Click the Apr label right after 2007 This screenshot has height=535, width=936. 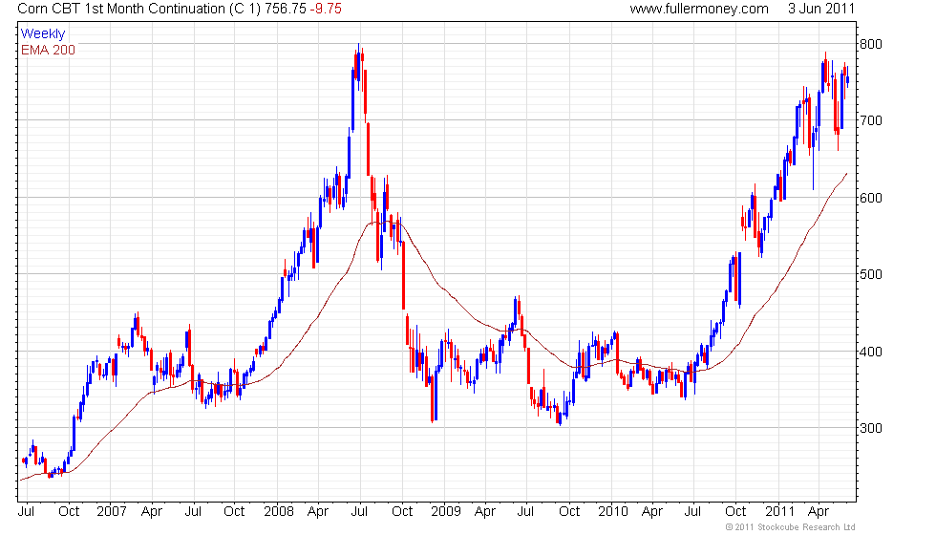point(152,512)
